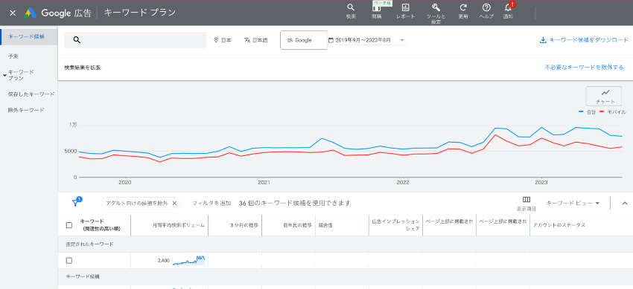The height and width of the screenshot is (289, 633).
Task: Click the Google Ads logo
Action: [x=31, y=13]
